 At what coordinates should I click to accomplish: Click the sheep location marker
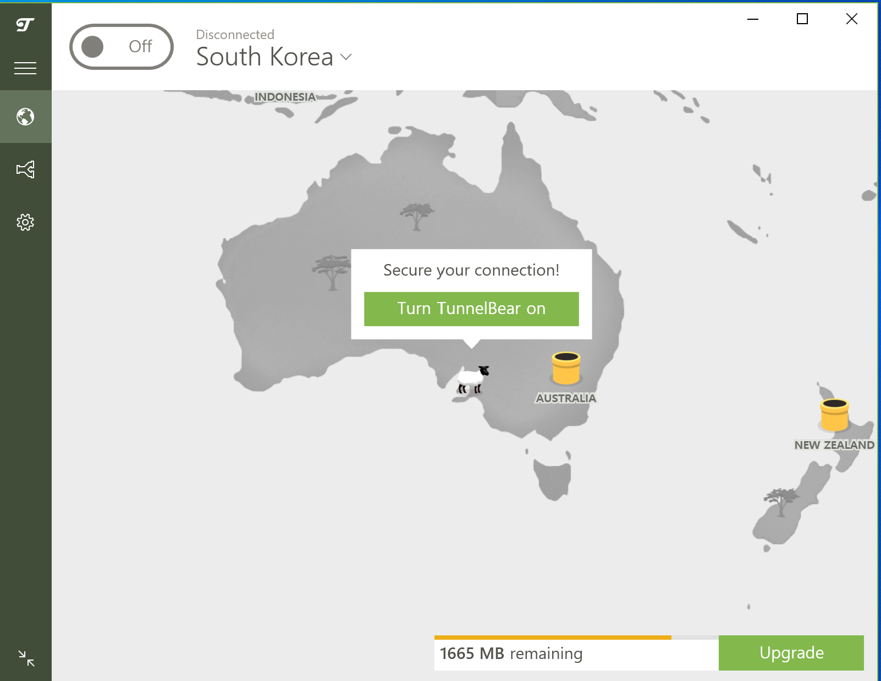click(x=473, y=380)
